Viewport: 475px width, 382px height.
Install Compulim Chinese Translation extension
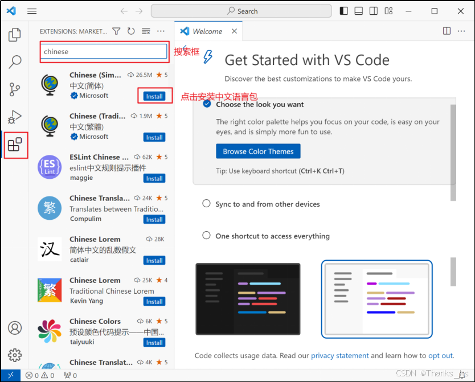coord(154,219)
